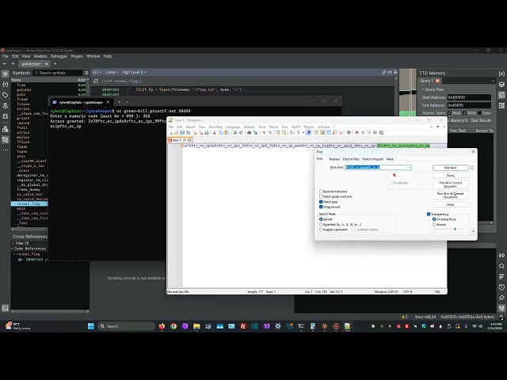Enable Backward direction checkbox
Screen dimensions: 507x380
pyautogui.click(x=321, y=192)
